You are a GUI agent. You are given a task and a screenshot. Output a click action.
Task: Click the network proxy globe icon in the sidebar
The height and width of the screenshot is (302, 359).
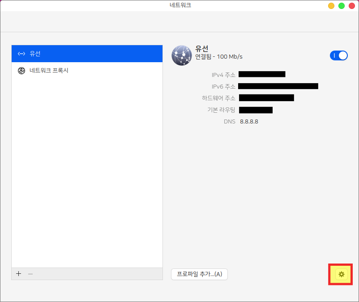21,71
